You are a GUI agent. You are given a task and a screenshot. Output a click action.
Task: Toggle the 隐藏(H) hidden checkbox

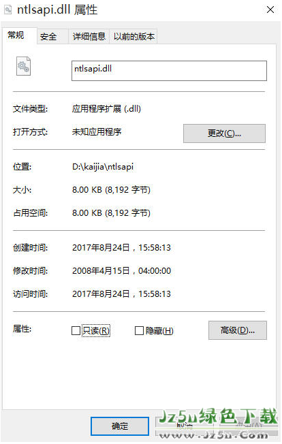point(139,330)
